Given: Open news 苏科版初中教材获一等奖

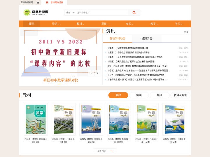Looking at the screenshot, I should 137,66.
